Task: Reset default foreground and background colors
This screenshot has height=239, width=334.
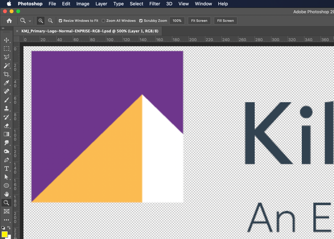Action: point(3,227)
